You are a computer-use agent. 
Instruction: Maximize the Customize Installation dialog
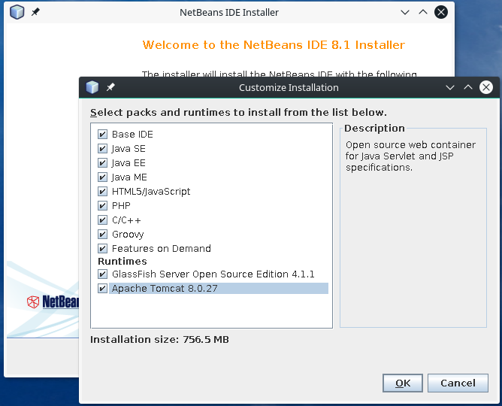tap(468, 87)
